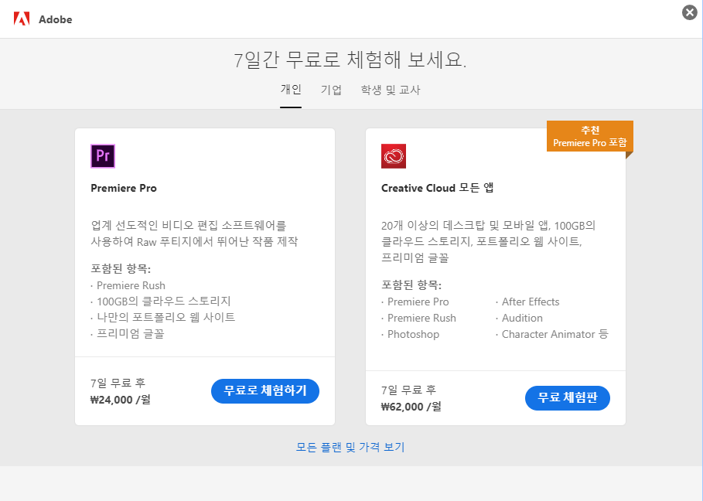
Task: Click Premiere Rush in the Creative Cloud card
Action: click(421, 318)
